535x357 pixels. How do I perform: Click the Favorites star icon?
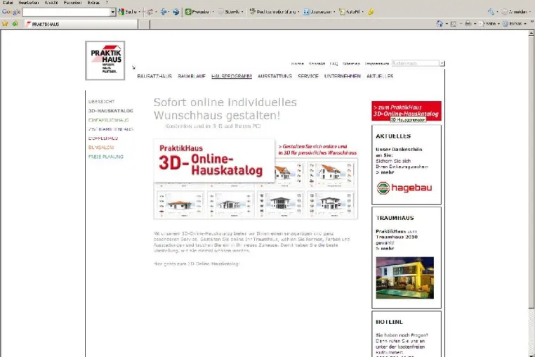pos(5,24)
